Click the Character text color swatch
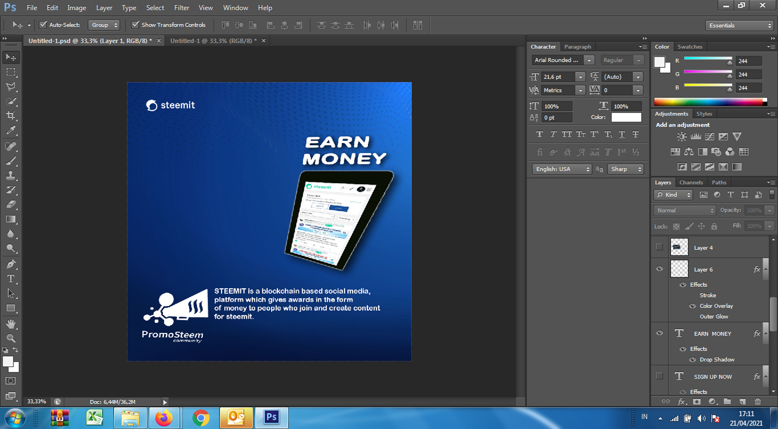 (x=626, y=117)
